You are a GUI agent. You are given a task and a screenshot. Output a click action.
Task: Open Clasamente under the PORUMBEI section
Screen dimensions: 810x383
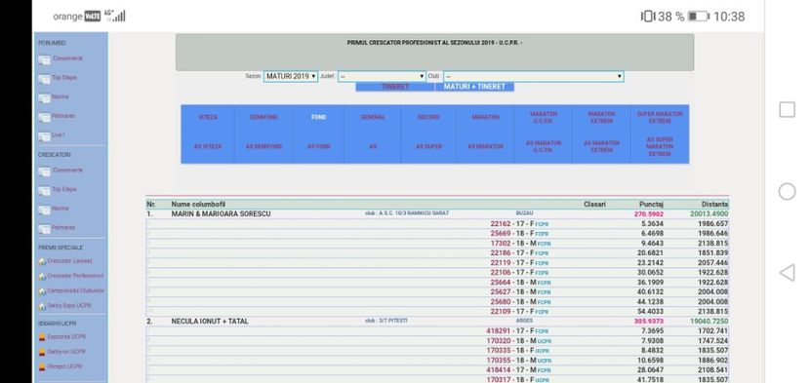point(67,58)
